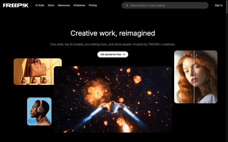
Task: Click the first handbag variation thumbnail
Action: tap(24, 80)
